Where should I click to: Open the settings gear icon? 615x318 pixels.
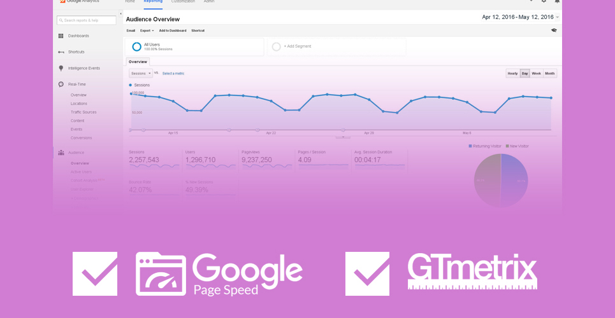pos(544,1)
